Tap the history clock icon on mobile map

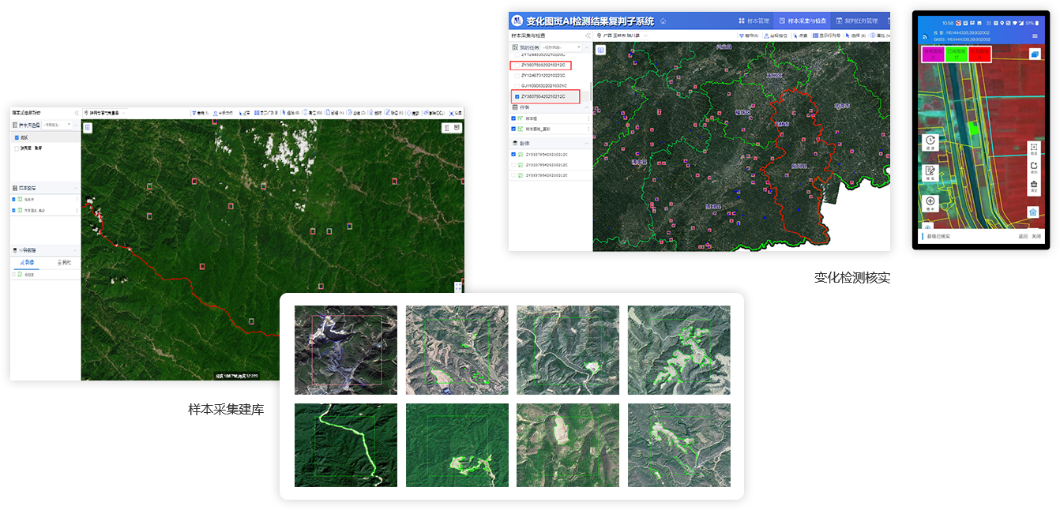(x=930, y=141)
